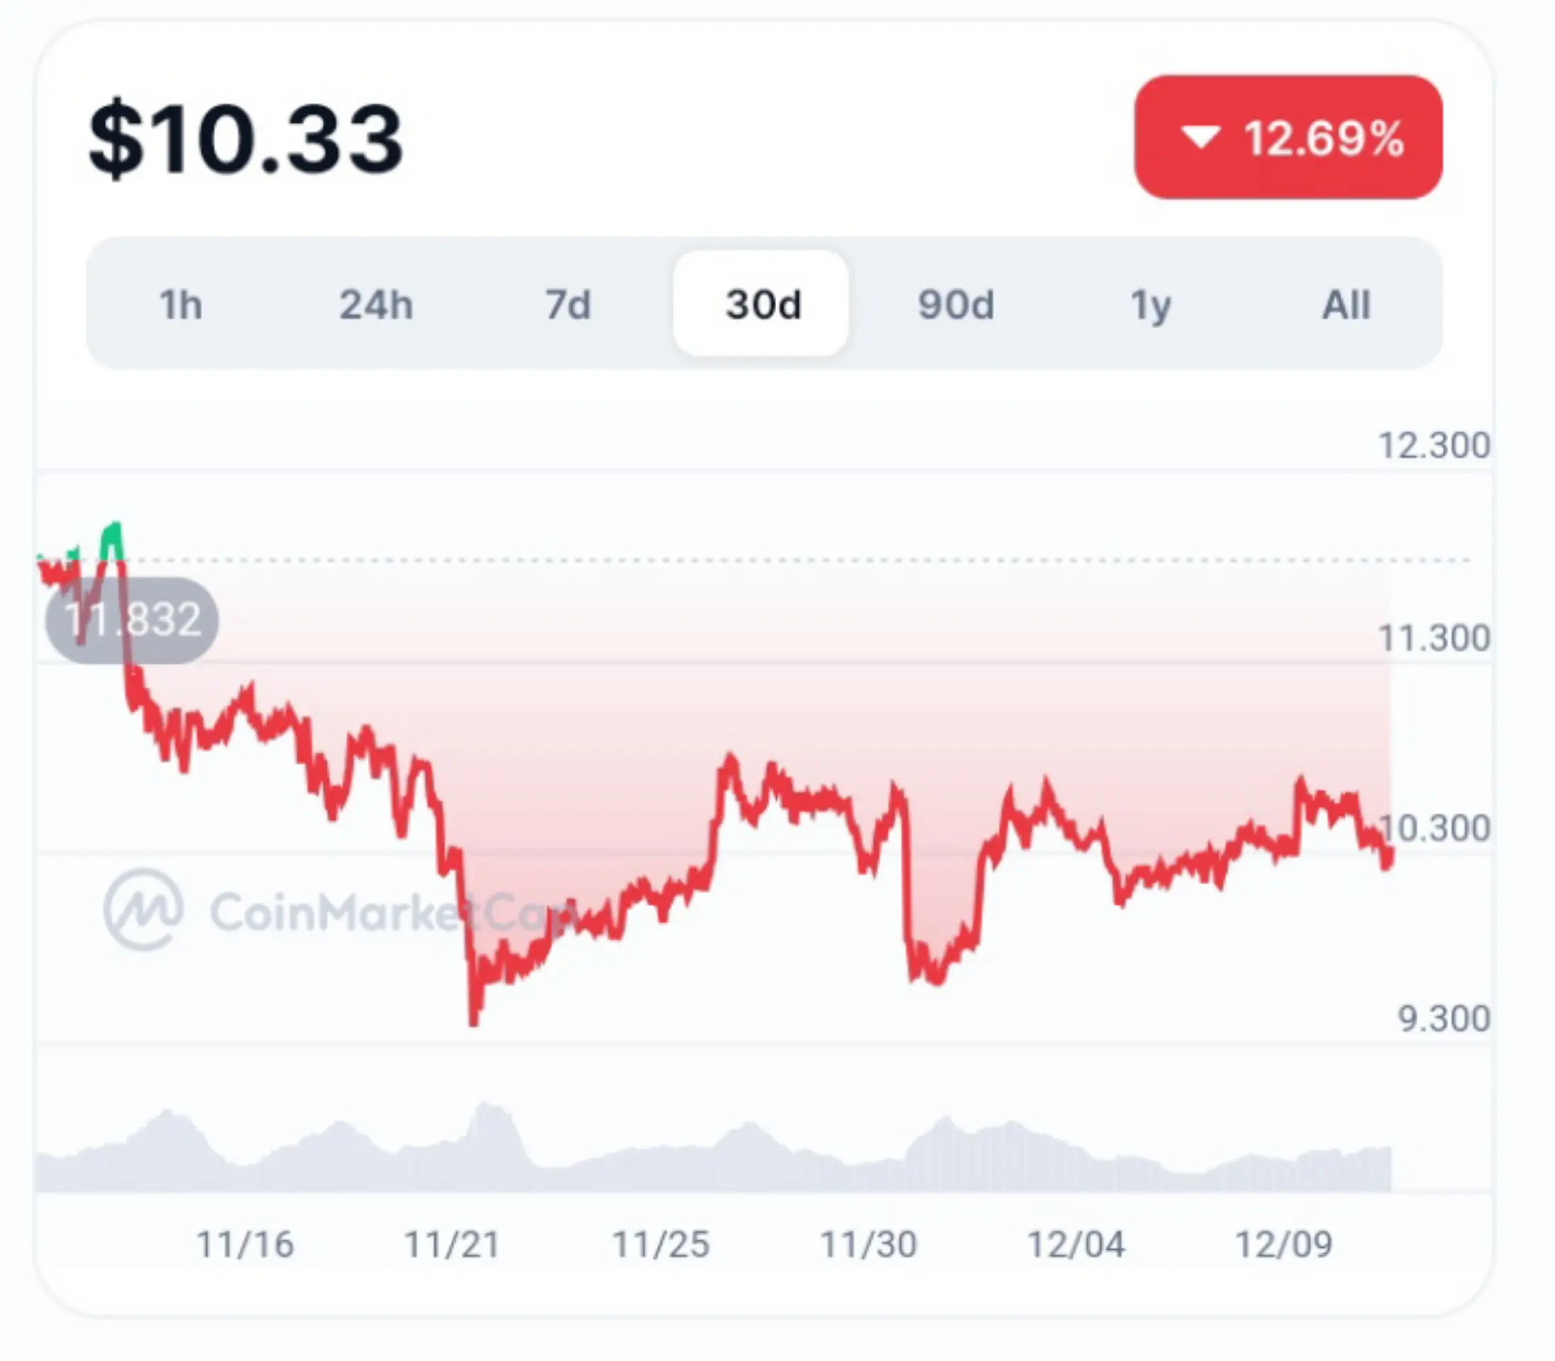
Task: Click the $10.33 current price
Action: click(245, 139)
